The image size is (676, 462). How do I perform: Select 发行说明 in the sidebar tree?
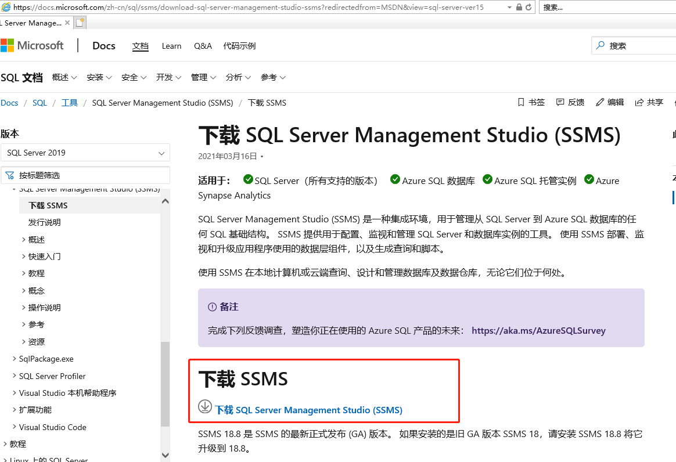(x=44, y=222)
